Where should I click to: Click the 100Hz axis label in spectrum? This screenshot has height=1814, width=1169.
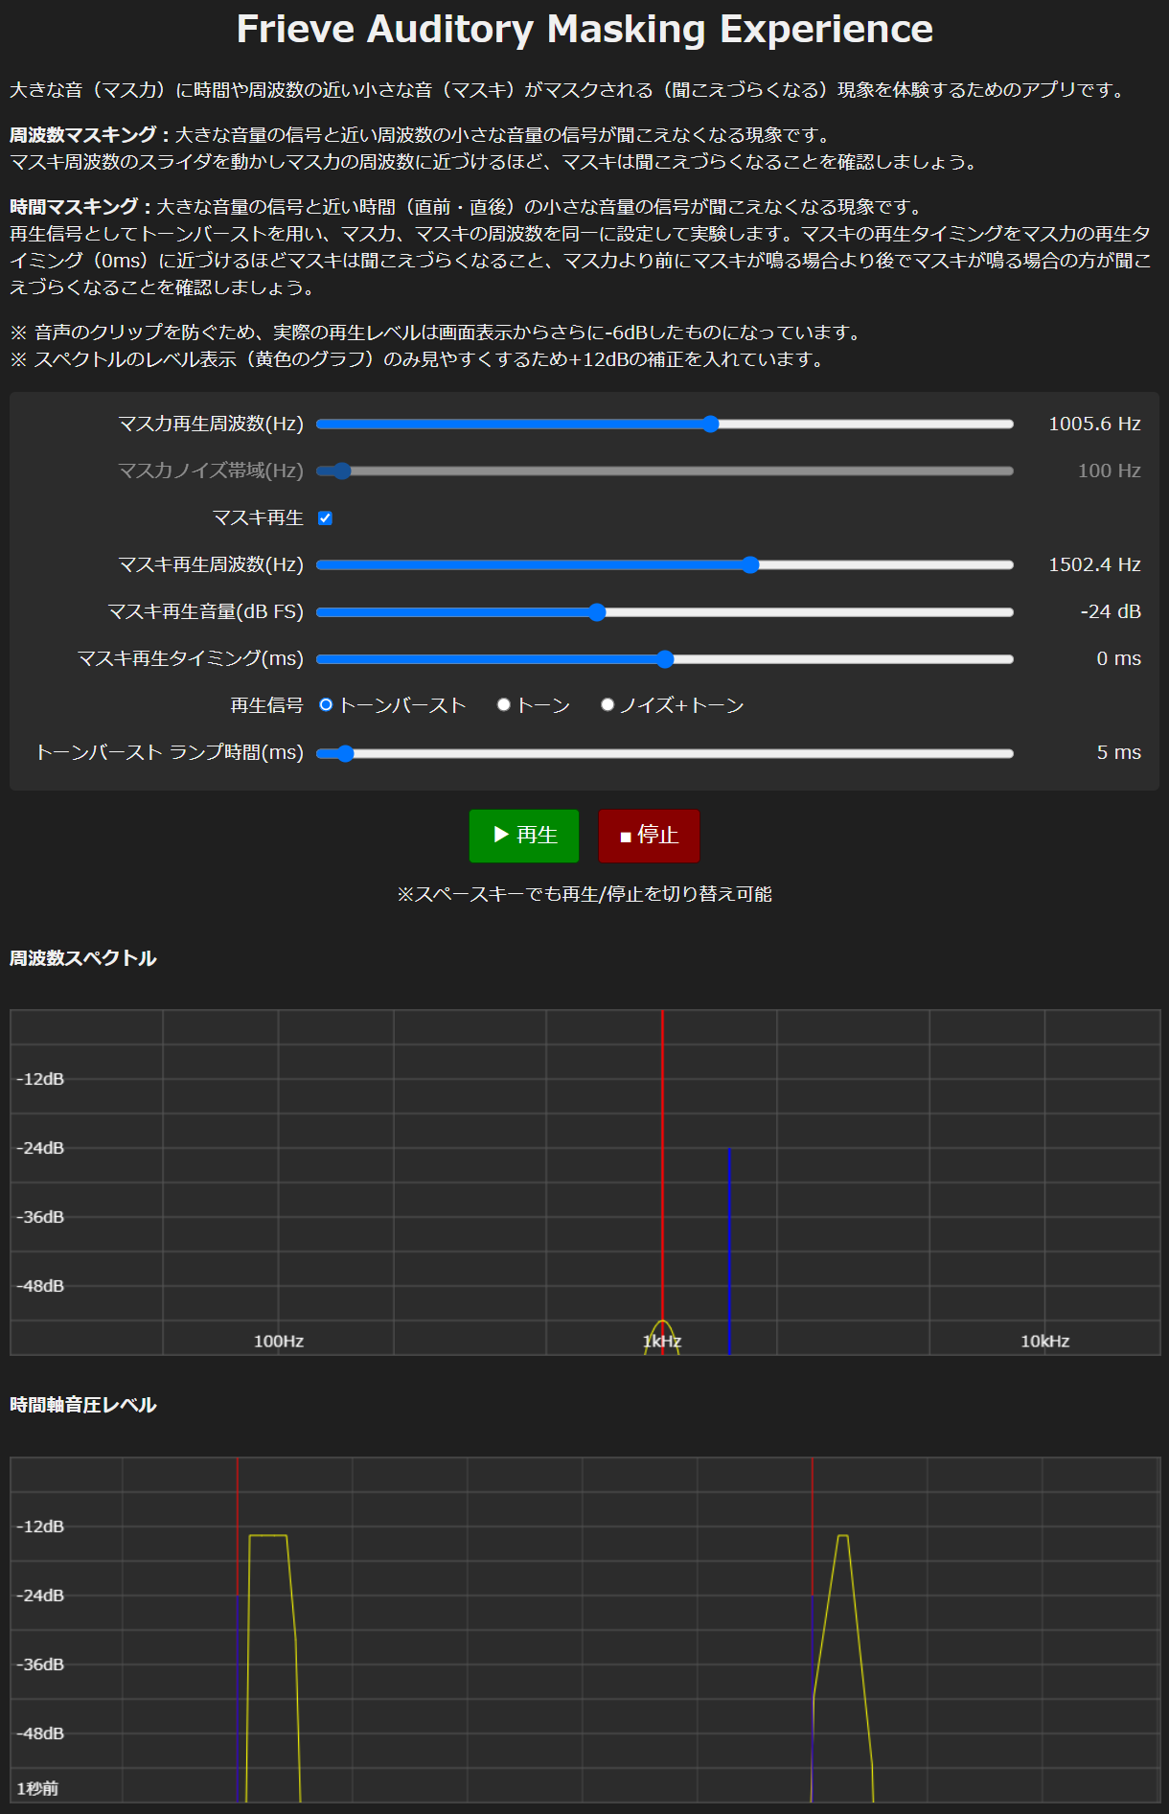pos(279,1342)
